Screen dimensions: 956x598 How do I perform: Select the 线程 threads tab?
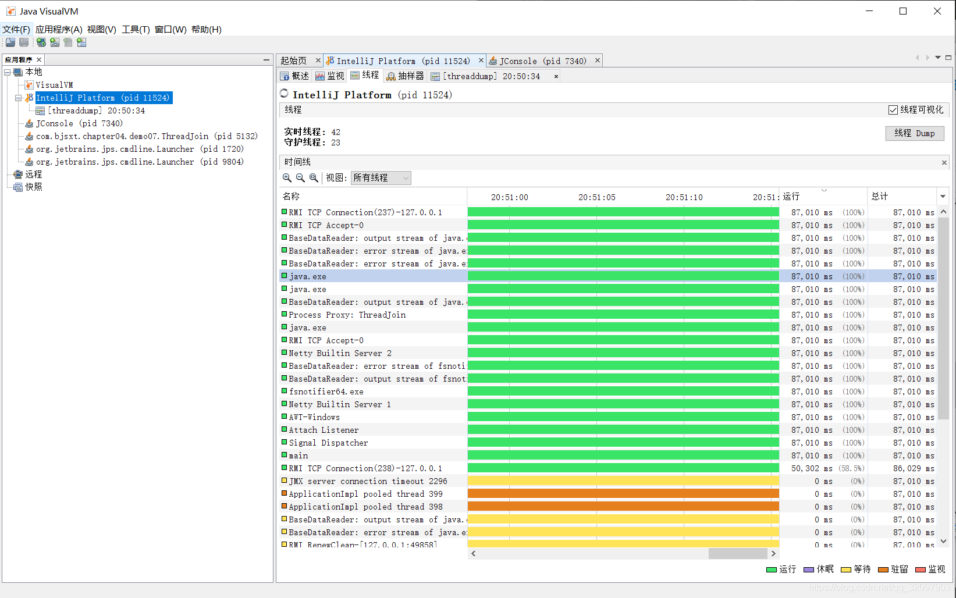[365, 76]
